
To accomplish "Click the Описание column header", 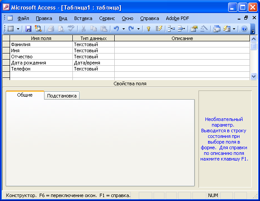I will 182,38.
